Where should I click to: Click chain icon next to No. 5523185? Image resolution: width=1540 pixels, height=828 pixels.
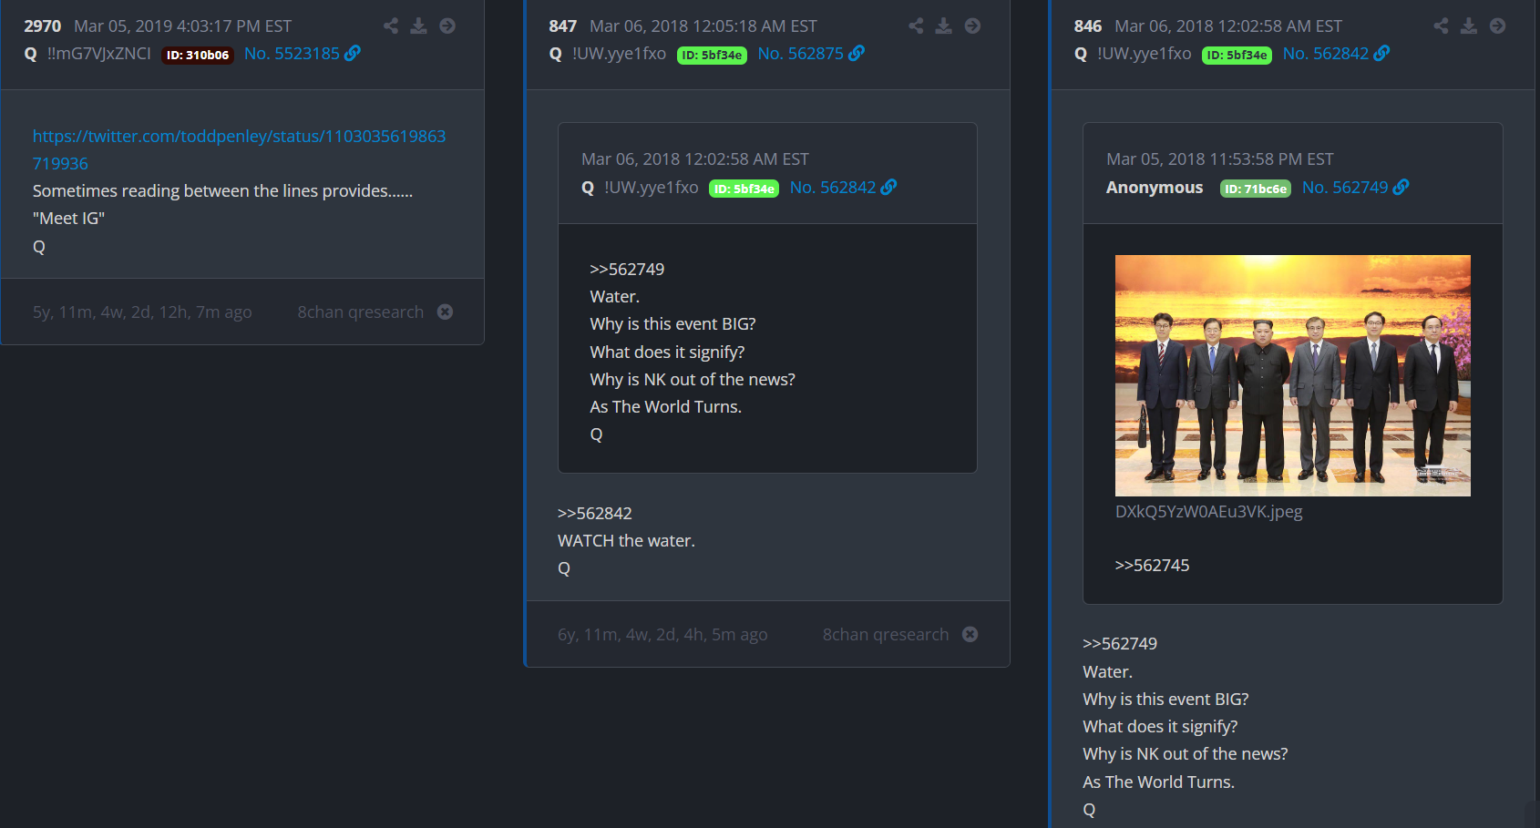click(x=353, y=53)
